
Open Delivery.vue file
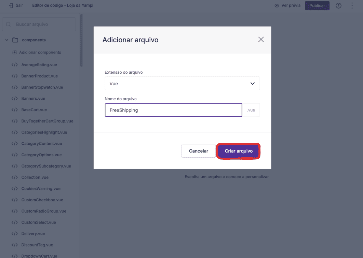[x=33, y=233]
